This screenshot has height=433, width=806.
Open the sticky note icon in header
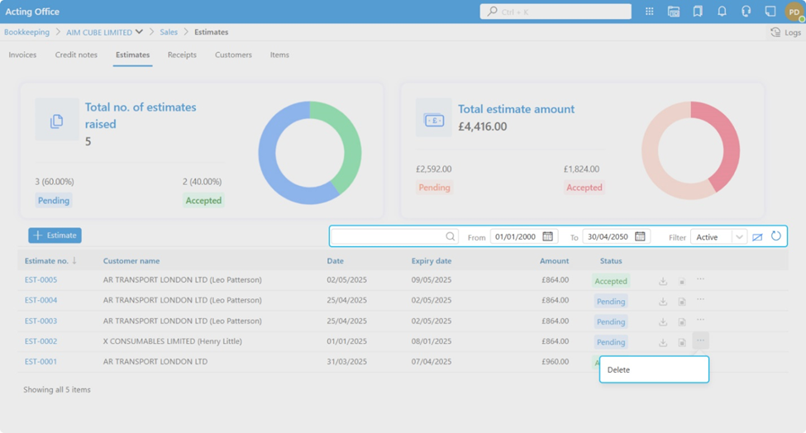[770, 12]
